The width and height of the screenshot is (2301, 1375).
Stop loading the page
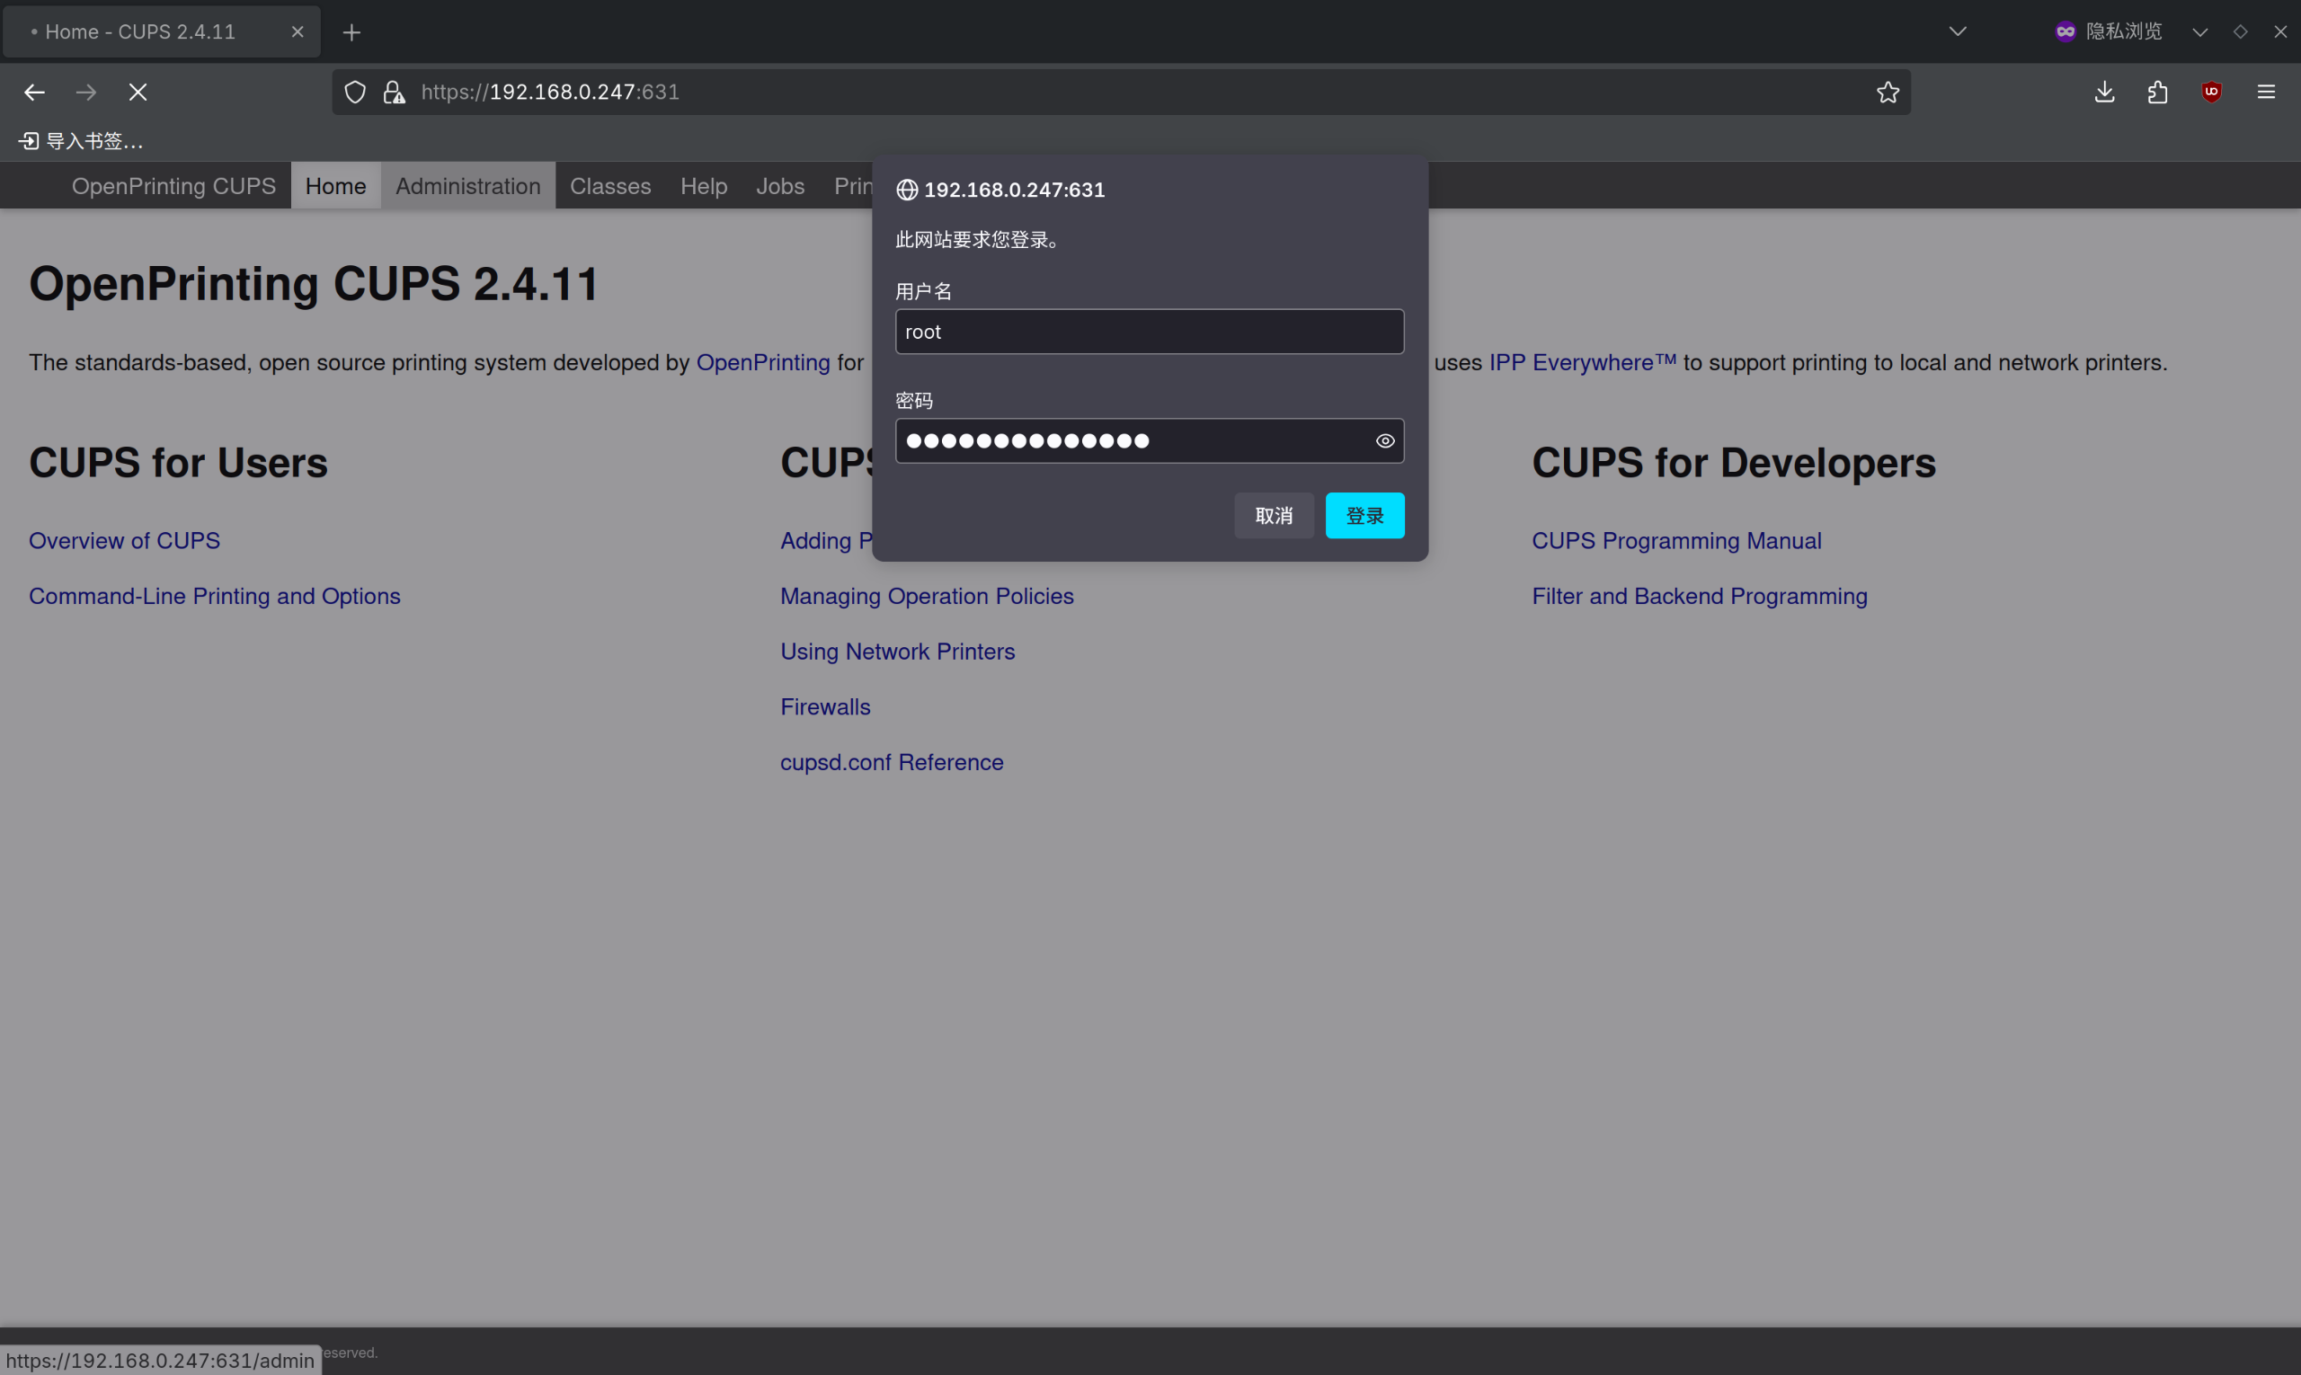[138, 92]
